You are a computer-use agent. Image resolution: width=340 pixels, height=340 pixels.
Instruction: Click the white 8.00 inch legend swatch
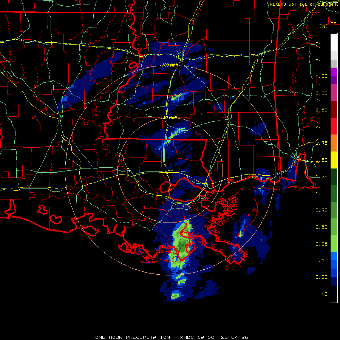(334, 42)
